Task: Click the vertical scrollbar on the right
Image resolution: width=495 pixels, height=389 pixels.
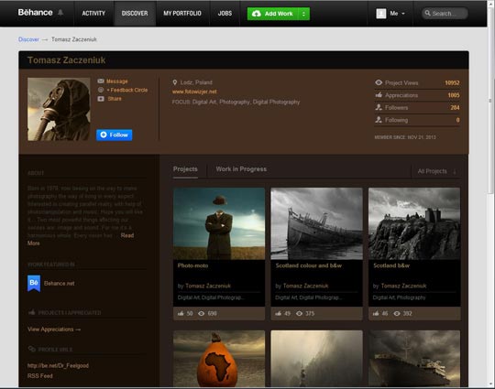Action: (490, 101)
